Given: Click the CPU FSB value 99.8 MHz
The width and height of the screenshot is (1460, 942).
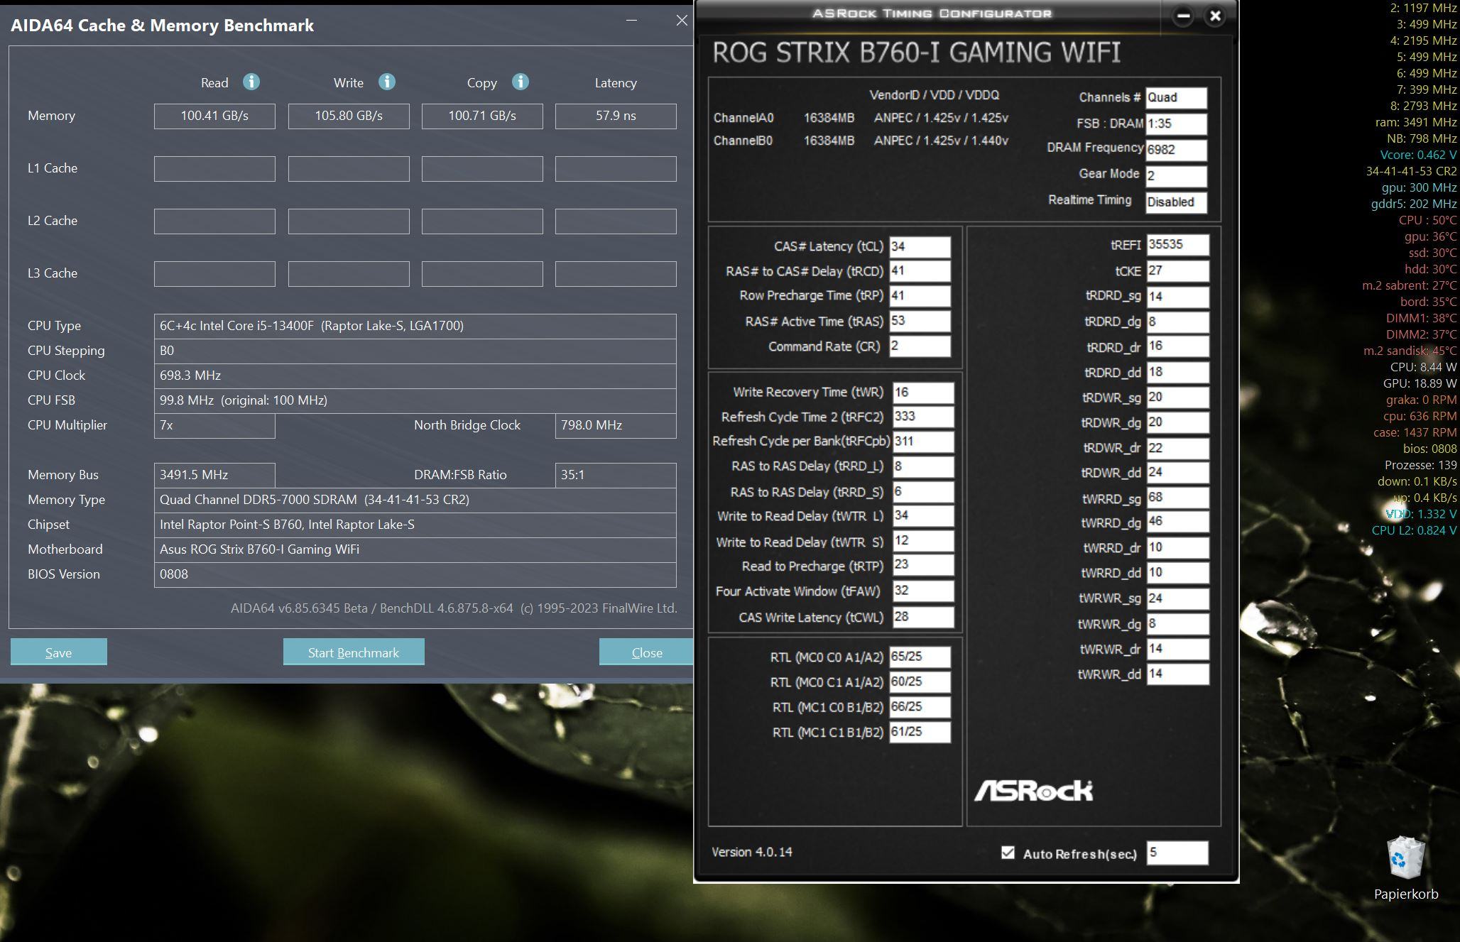Looking at the screenshot, I should 415,400.
